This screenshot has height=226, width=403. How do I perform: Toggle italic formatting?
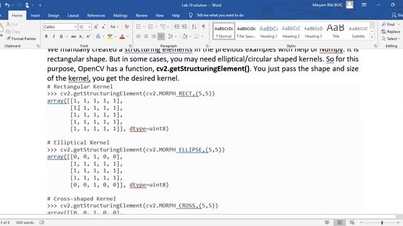tap(54, 36)
